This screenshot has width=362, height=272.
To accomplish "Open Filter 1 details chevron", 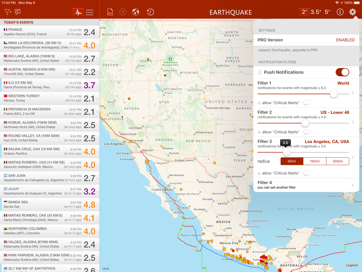I will click(x=353, y=93).
